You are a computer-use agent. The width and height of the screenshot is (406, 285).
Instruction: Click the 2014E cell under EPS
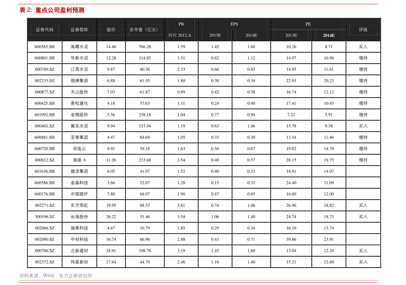coord(251,35)
